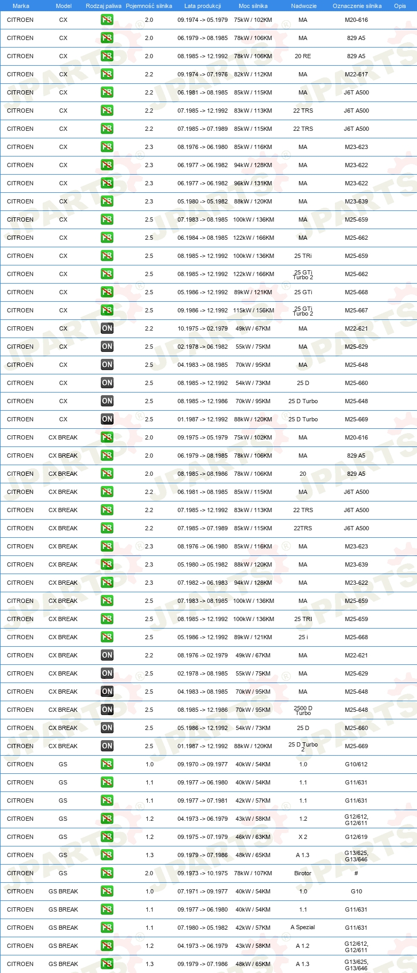This screenshot has height=973, width=417.
Task: Select diesel ON icon in CX M25-660 row
Action: coord(107,383)
